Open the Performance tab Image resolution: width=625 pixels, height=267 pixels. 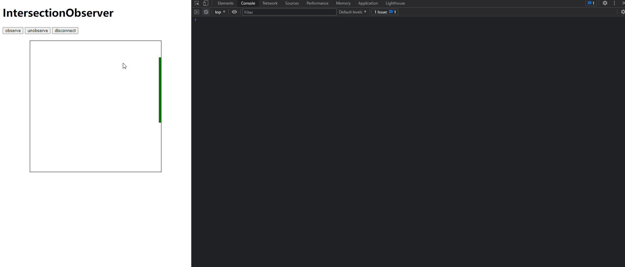317,3
